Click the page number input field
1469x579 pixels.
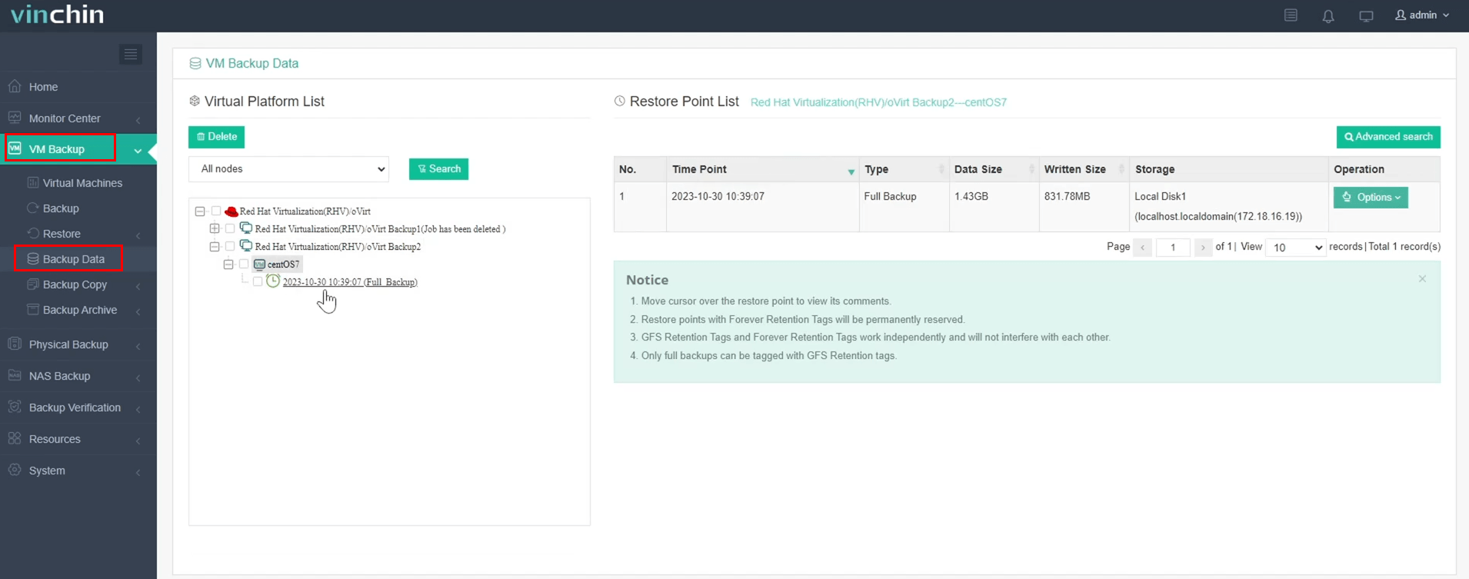[1173, 248]
